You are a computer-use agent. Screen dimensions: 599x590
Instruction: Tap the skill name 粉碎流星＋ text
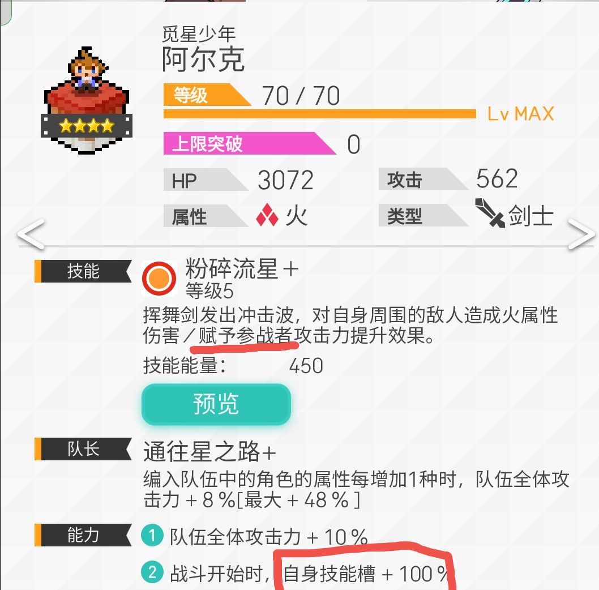pyautogui.click(x=242, y=268)
